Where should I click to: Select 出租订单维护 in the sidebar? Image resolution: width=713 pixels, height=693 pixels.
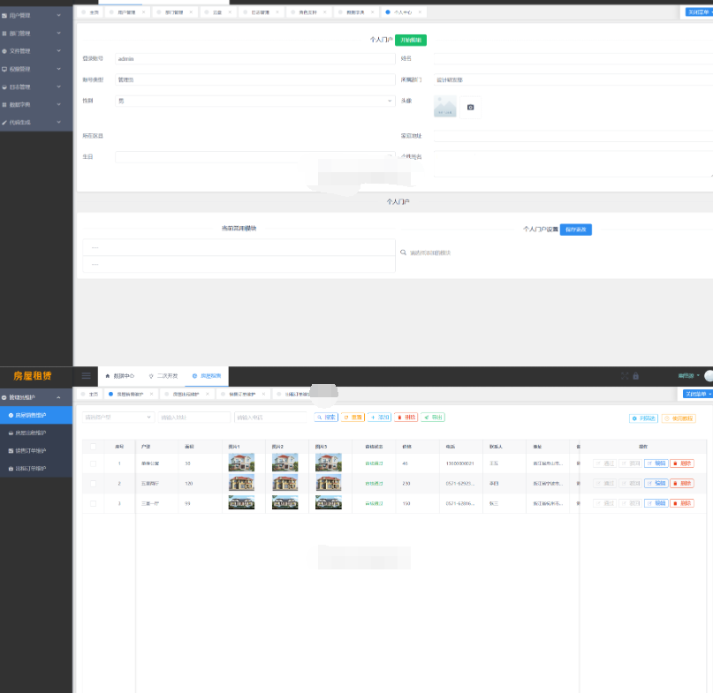(32, 468)
